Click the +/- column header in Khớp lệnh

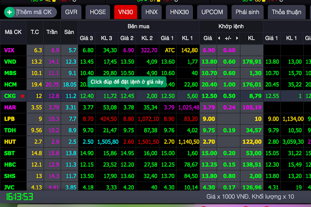tap(228, 38)
